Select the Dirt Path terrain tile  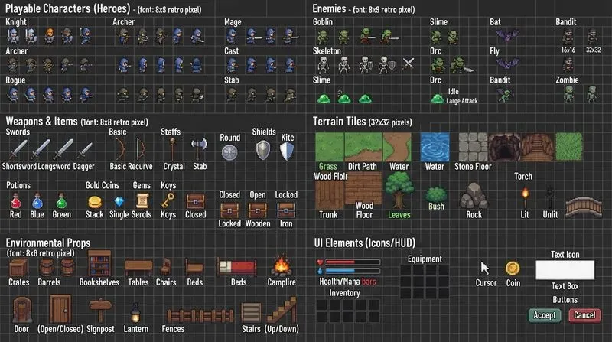[363, 147]
